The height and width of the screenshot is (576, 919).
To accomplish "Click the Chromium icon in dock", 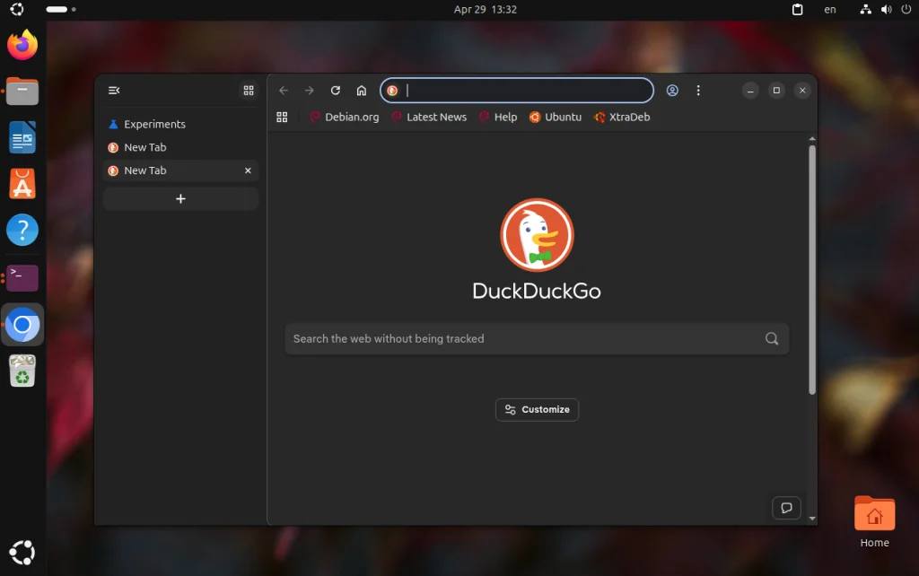I will click(22, 324).
